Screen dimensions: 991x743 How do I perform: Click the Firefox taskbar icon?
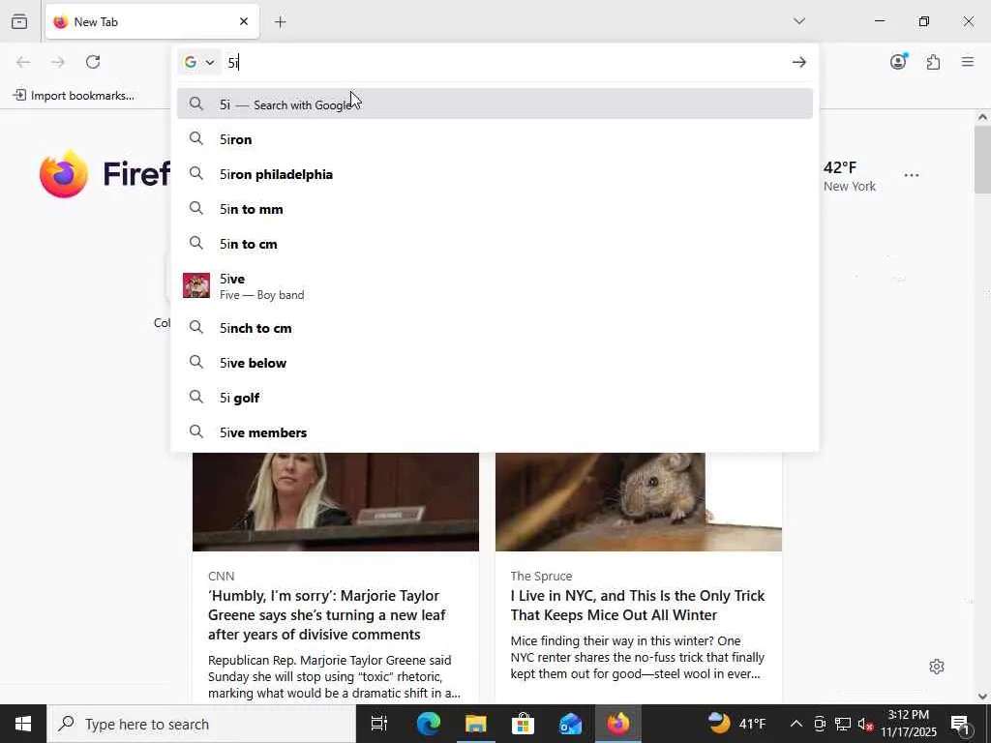pos(618,724)
